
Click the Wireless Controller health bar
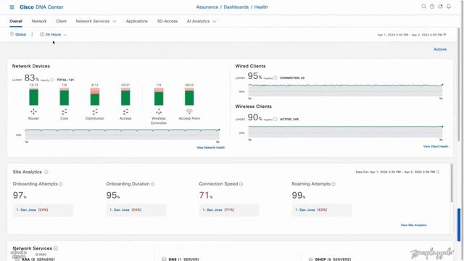coord(159,96)
